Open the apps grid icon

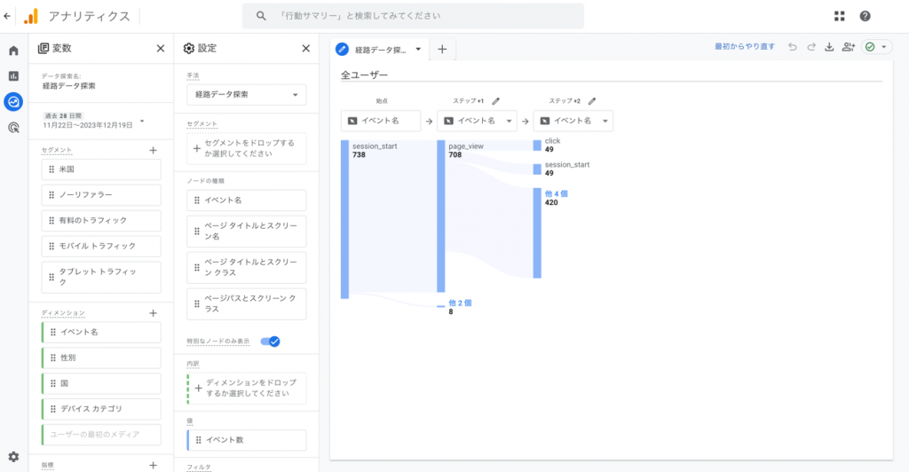click(840, 16)
